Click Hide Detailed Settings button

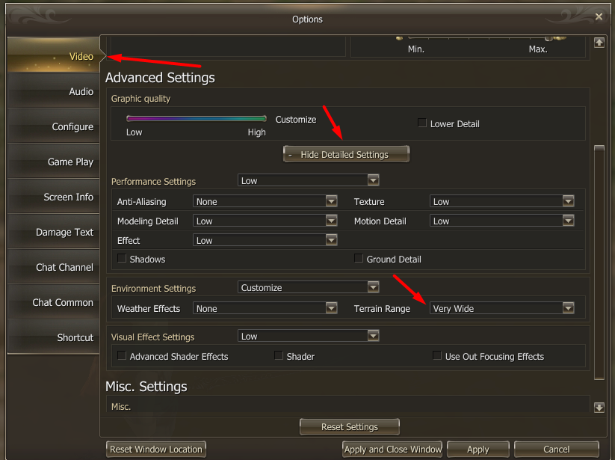coord(346,154)
